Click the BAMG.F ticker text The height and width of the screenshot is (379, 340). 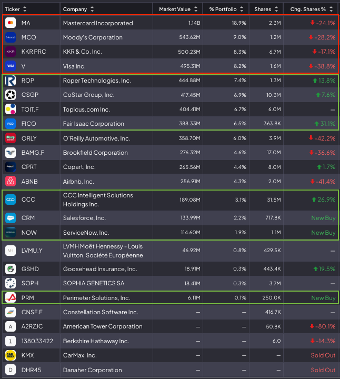click(33, 153)
